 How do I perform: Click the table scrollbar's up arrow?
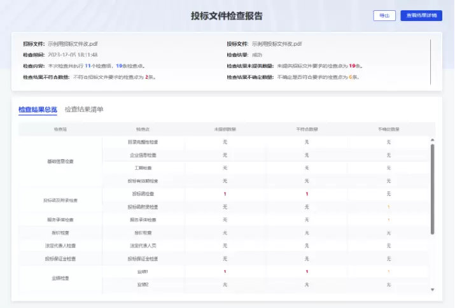tap(433, 139)
